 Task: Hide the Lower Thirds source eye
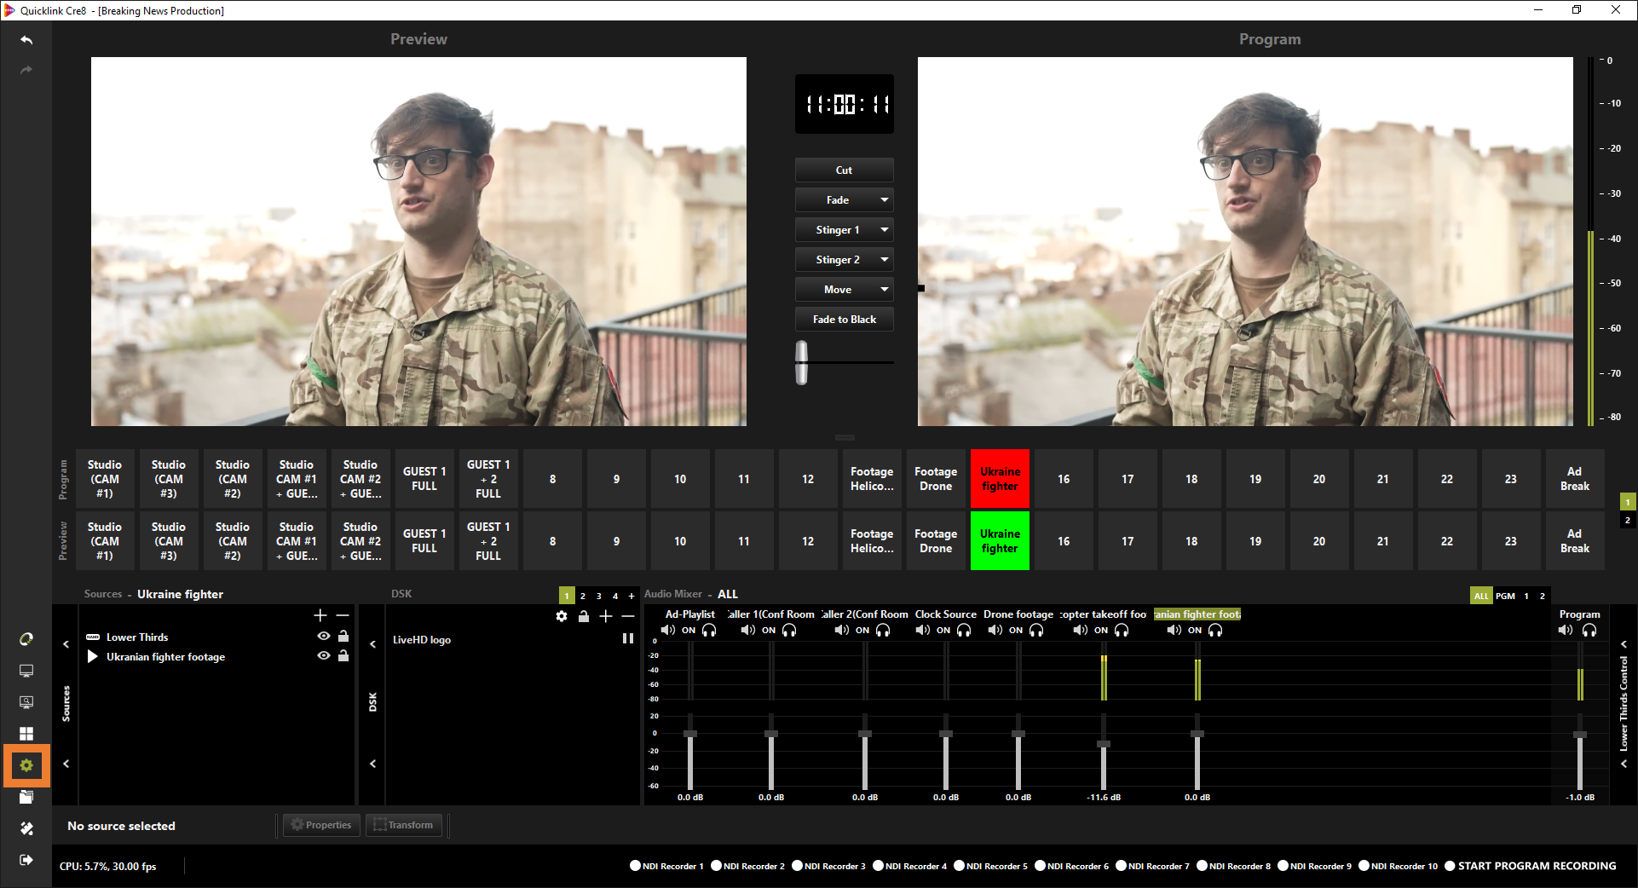pyautogui.click(x=324, y=636)
